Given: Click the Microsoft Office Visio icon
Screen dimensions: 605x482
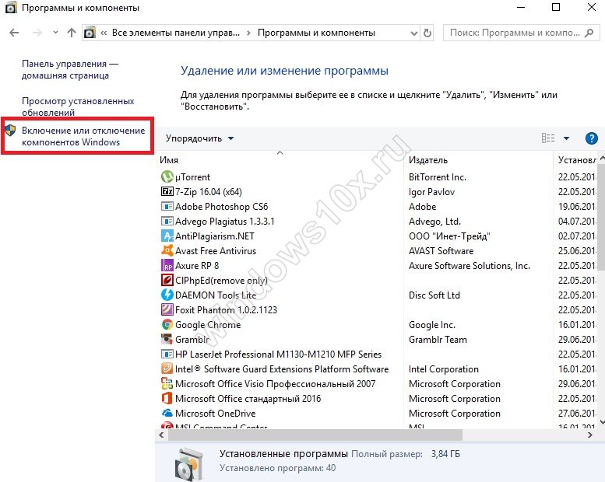Looking at the screenshot, I should click(x=167, y=383).
